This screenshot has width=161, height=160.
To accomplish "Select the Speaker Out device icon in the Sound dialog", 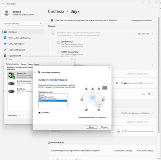I will click(12, 75).
